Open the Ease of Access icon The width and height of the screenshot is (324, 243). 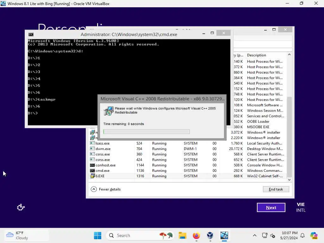(21, 207)
